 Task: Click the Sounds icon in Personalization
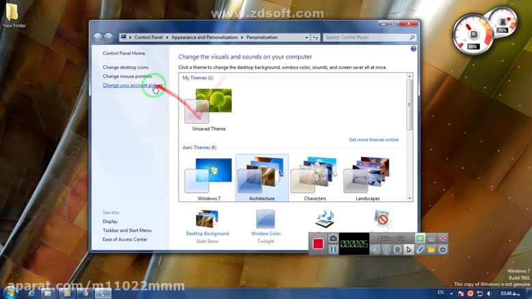[x=325, y=219]
